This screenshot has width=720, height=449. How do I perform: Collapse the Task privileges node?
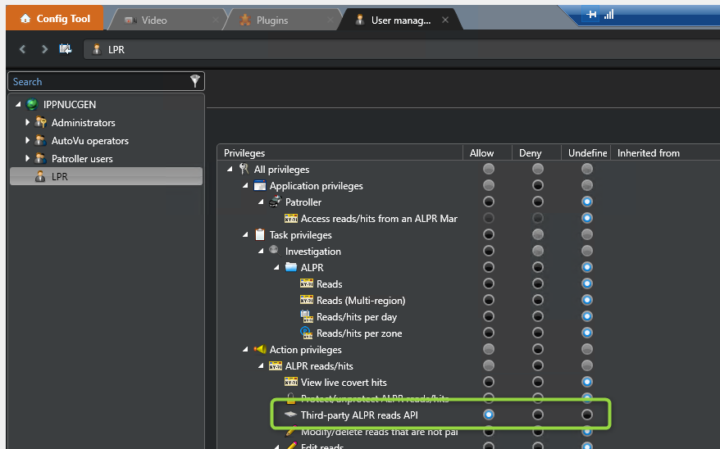245,235
